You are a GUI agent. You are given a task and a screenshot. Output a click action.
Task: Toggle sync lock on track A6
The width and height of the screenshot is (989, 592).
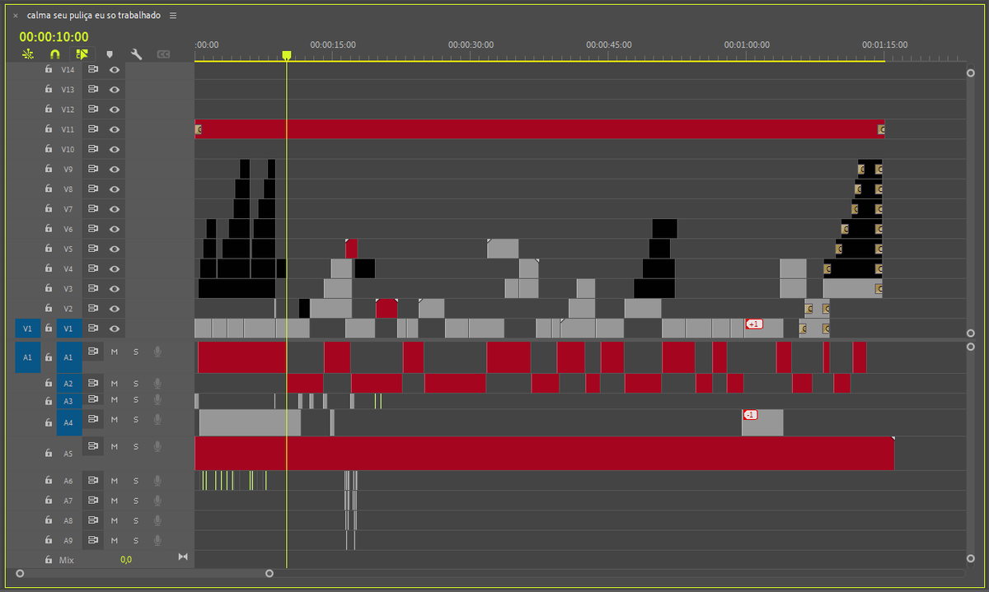(x=93, y=480)
